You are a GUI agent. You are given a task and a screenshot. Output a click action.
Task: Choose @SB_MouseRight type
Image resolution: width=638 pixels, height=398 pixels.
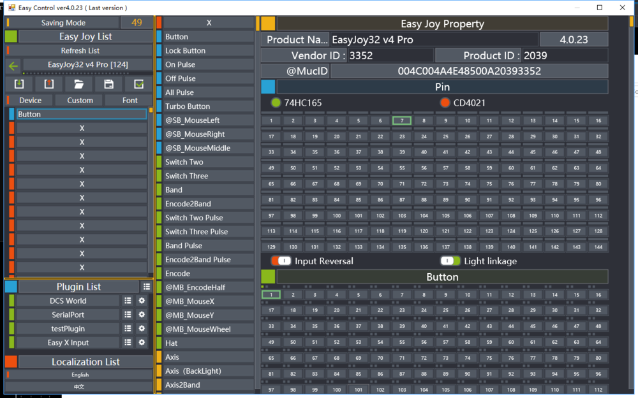point(209,134)
